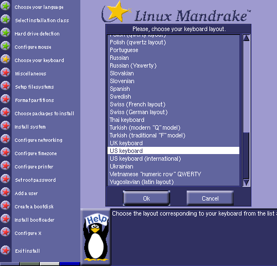Select US keyboard (international)
The height and width of the screenshot is (266, 277).
pos(173,159)
